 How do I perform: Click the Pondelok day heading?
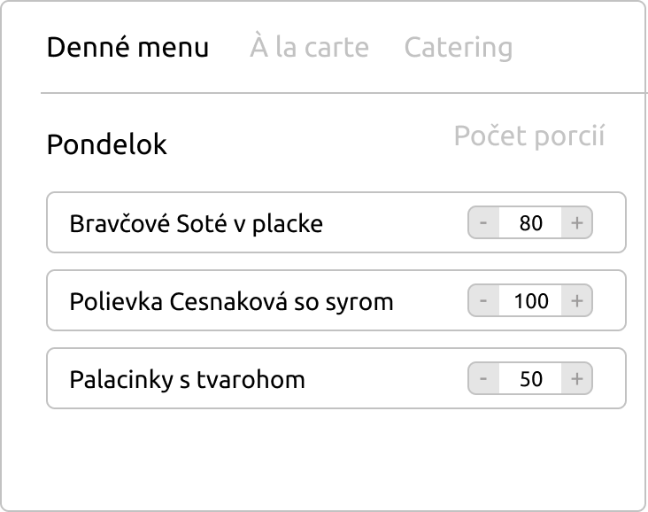pos(106,144)
